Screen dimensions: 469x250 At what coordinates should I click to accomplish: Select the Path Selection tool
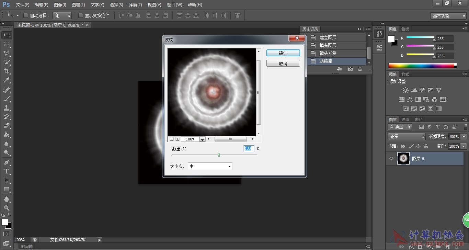tap(7, 180)
